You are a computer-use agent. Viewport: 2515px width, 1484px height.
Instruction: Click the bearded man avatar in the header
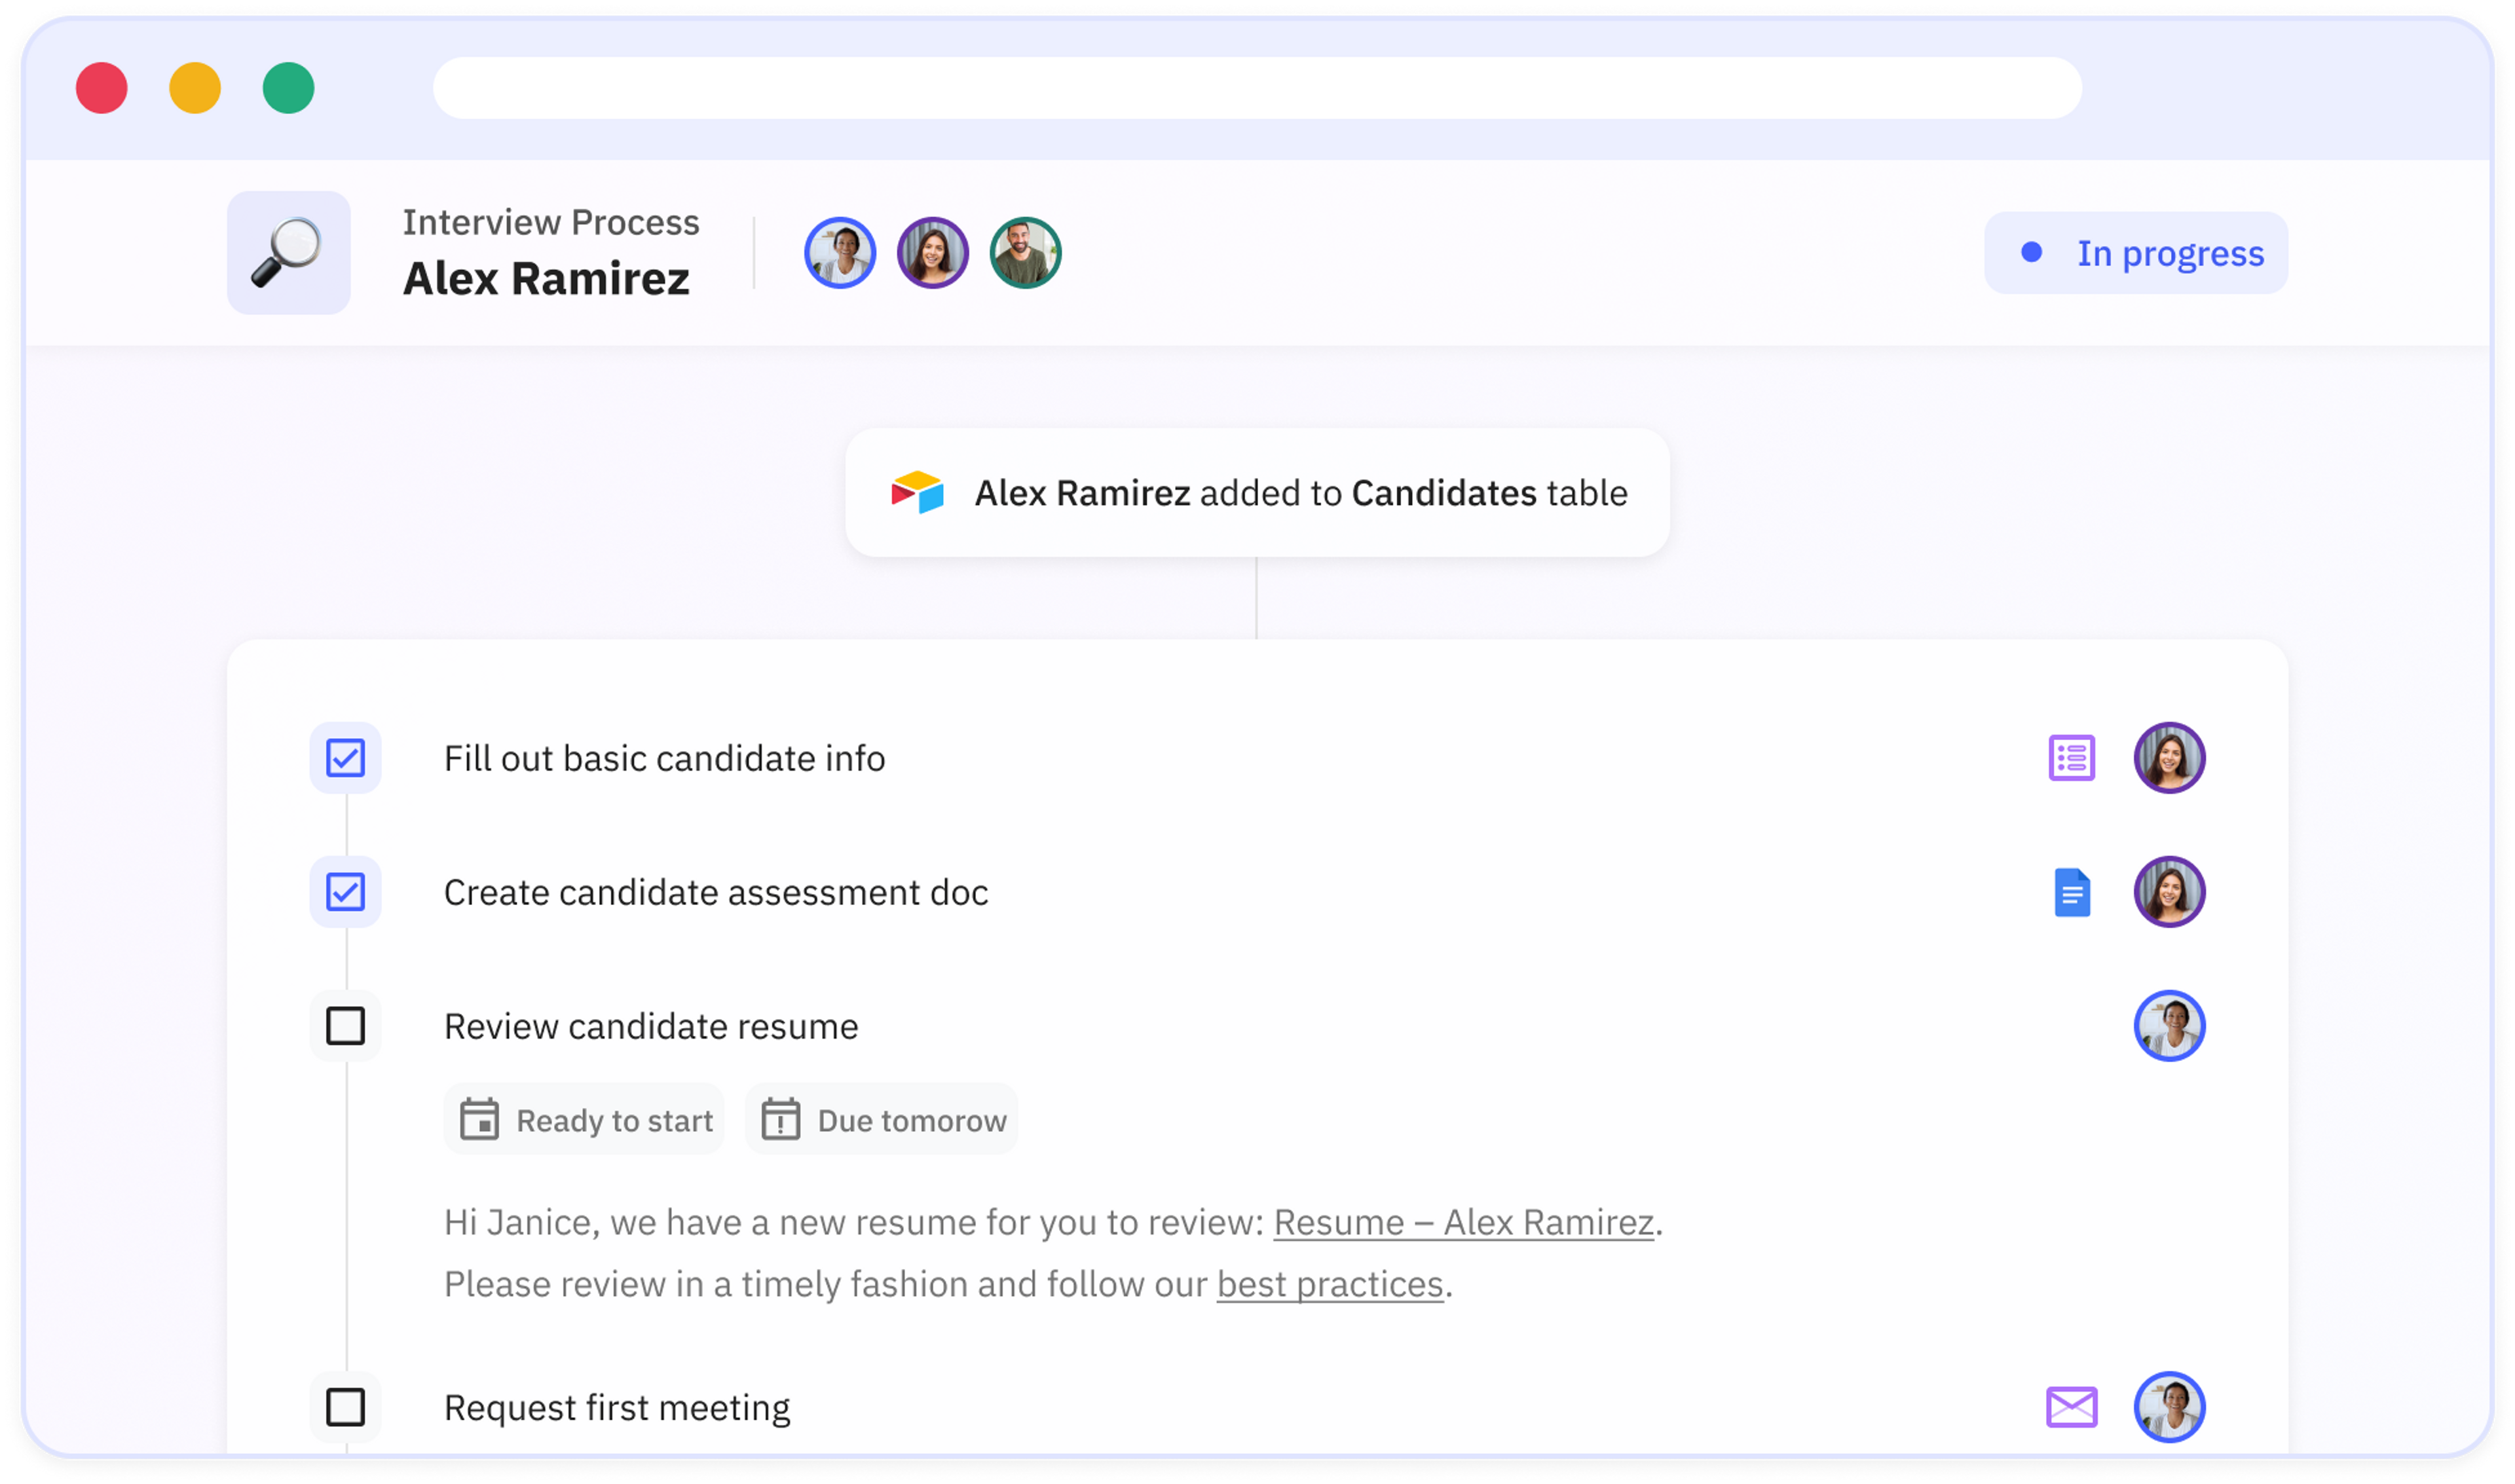[1025, 253]
